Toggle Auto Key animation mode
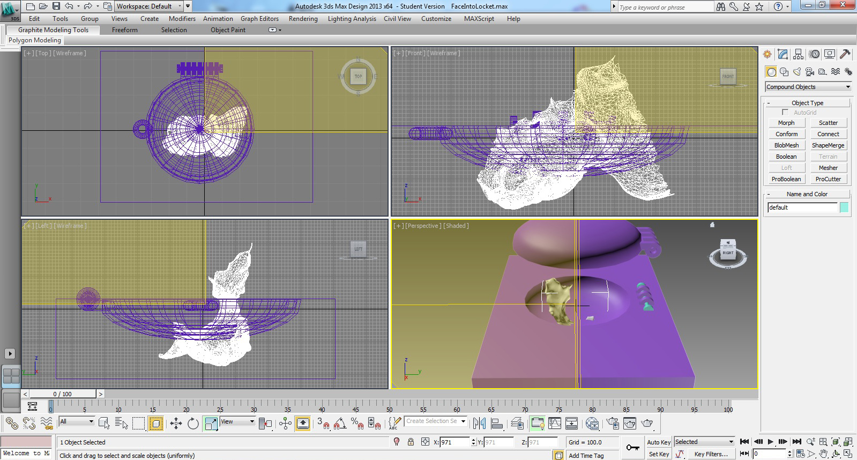 click(x=659, y=442)
